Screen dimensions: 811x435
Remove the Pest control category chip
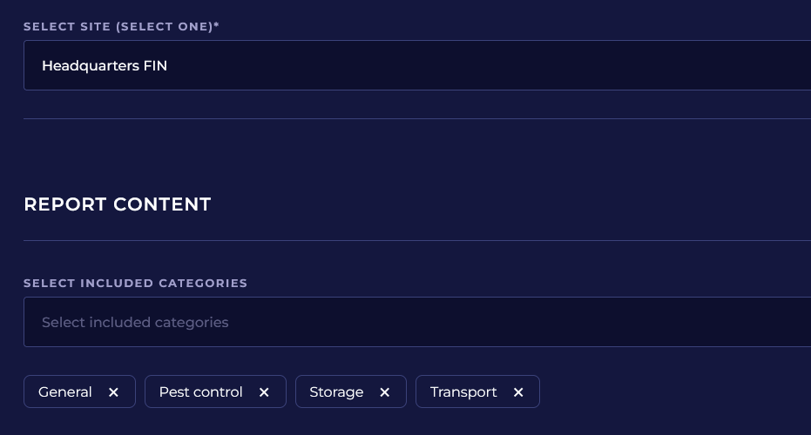(x=264, y=392)
